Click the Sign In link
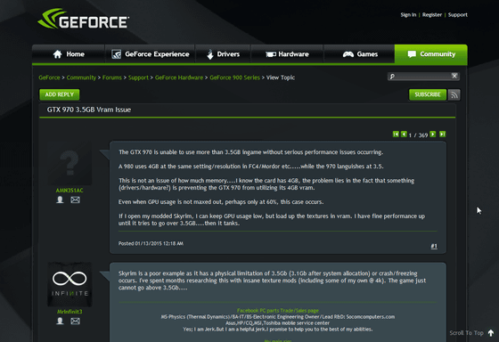This screenshot has height=342, width=499. (408, 14)
